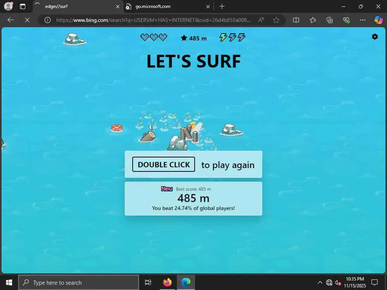This screenshot has height=290, width=387.
Task: Click the LET'S SURF title
Action: coord(193,61)
